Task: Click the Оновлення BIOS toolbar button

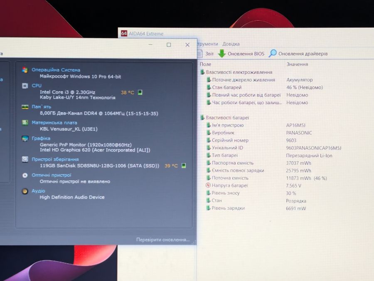Action: [241, 54]
